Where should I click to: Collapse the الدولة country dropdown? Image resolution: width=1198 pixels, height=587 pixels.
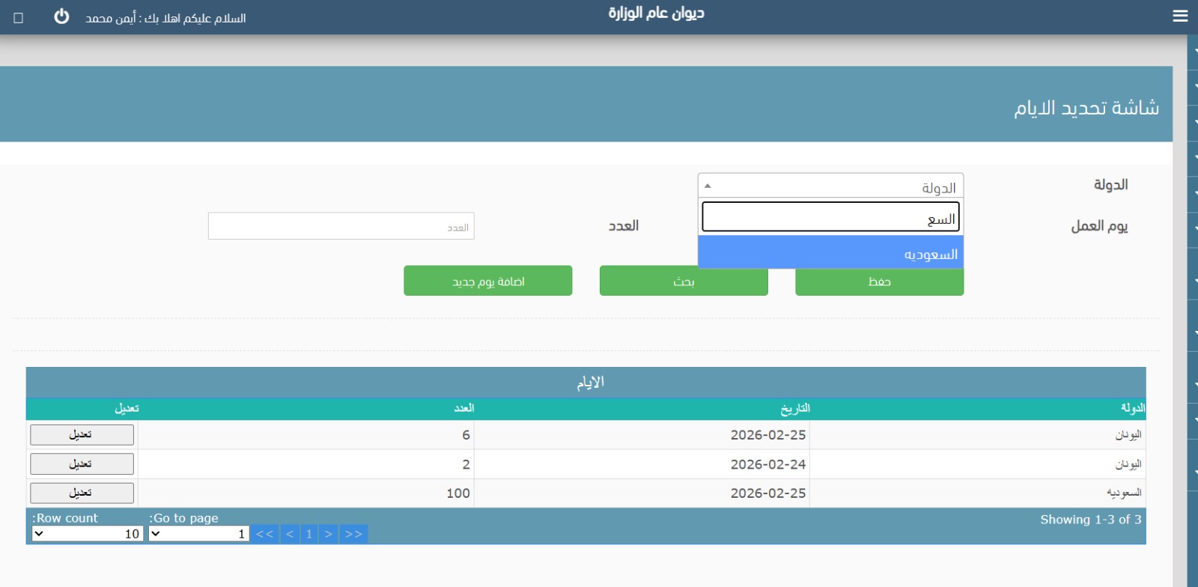830,186
